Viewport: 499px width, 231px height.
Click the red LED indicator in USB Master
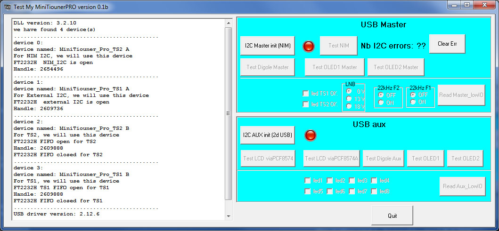click(309, 46)
